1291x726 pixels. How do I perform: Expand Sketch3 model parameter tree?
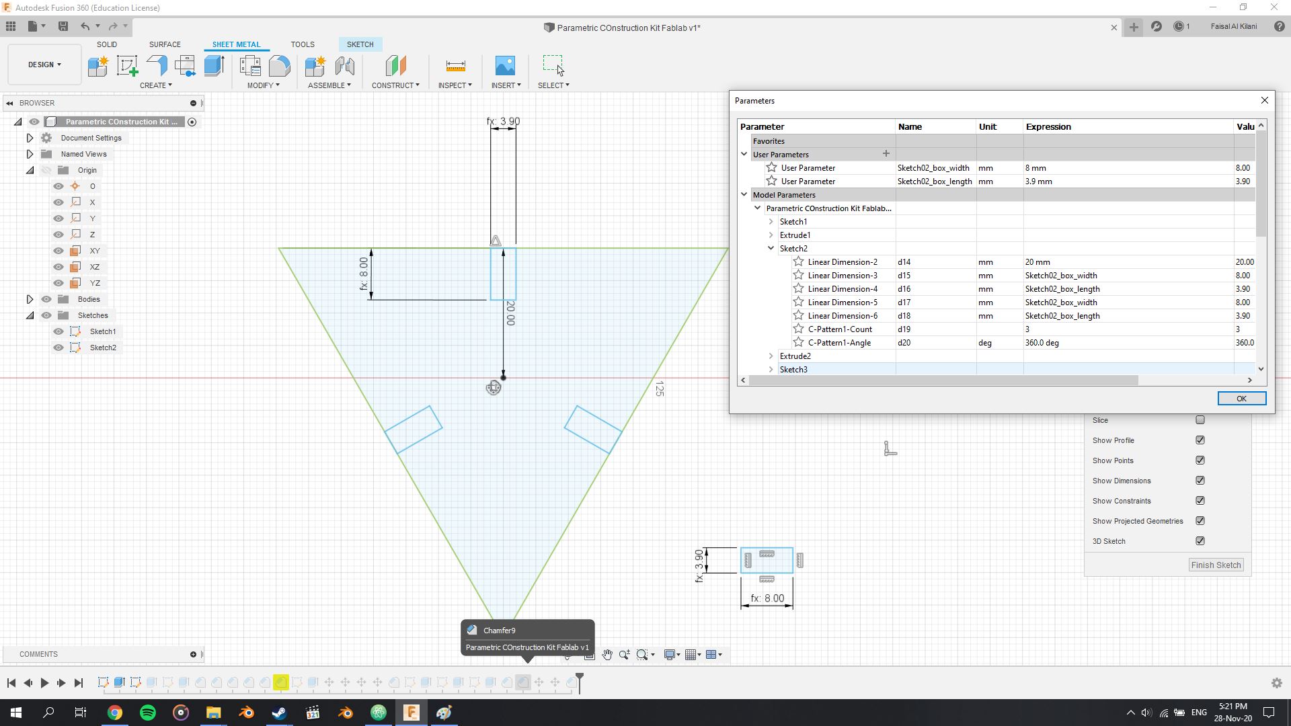pos(771,369)
